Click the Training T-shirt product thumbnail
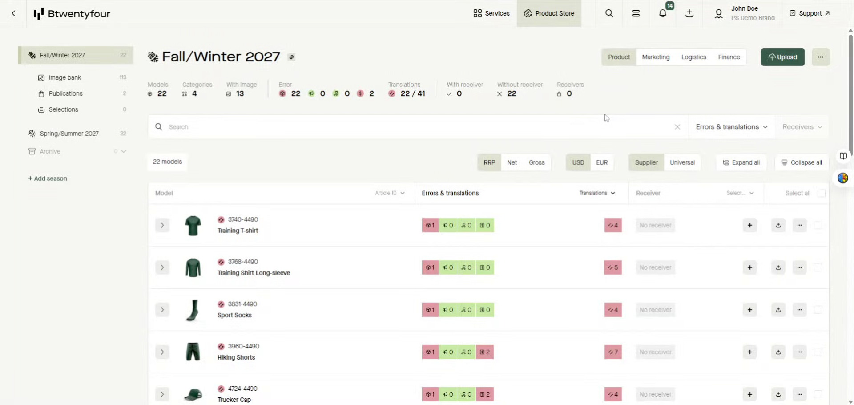 click(x=193, y=226)
